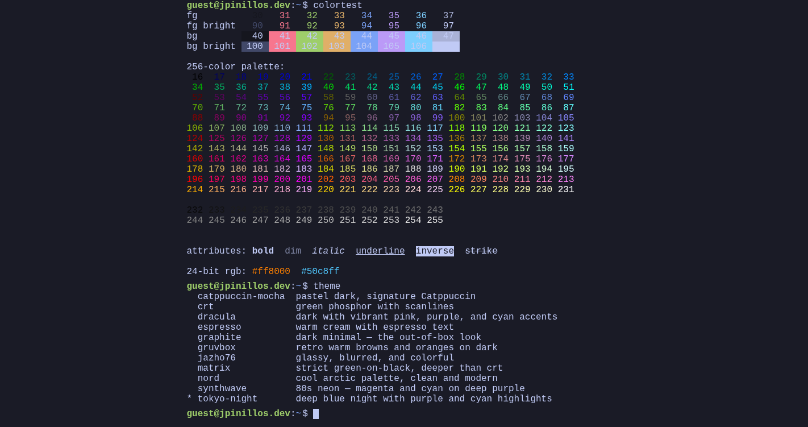Screen dimensions: 808x427
Task: Click the 'synthwave' theme name
Action: (222, 389)
